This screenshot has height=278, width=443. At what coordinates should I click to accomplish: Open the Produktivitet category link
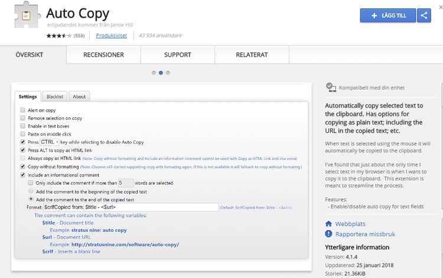112,36
